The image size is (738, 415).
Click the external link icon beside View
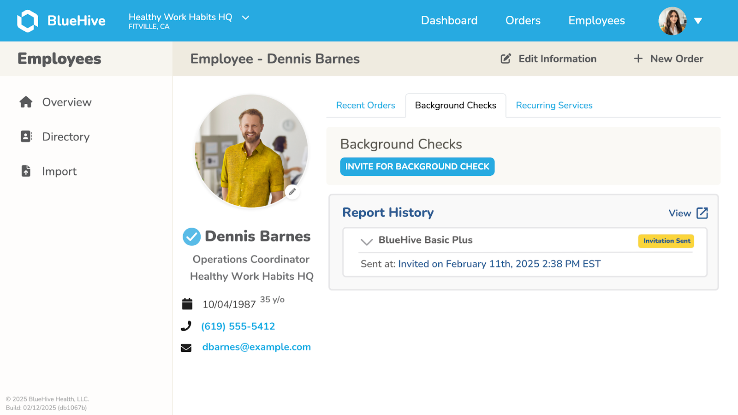[x=702, y=213]
